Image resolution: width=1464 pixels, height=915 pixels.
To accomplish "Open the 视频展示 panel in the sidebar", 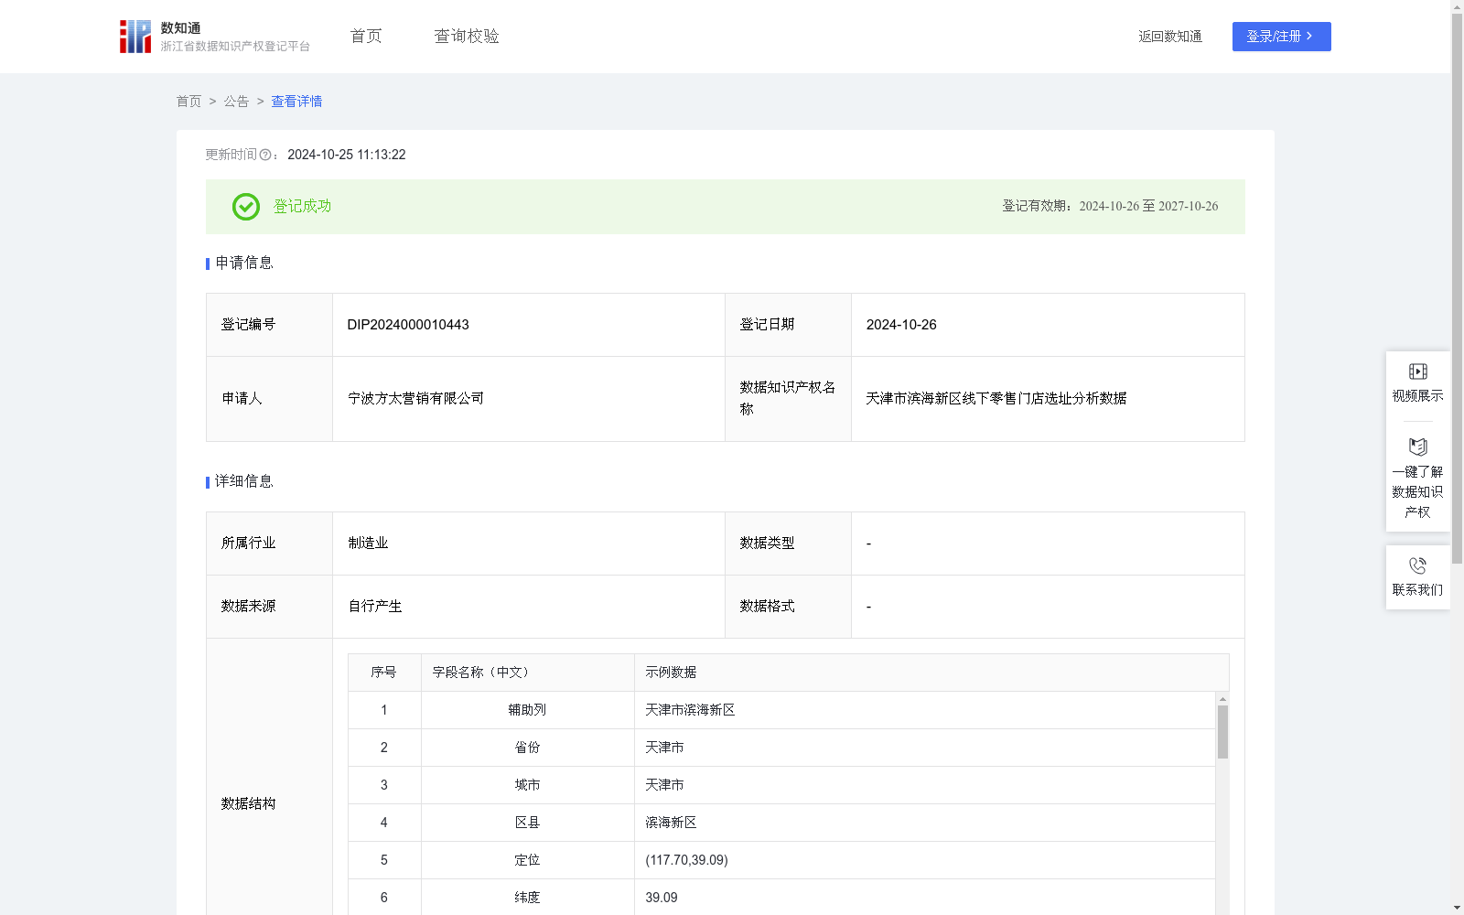I will (1416, 382).
